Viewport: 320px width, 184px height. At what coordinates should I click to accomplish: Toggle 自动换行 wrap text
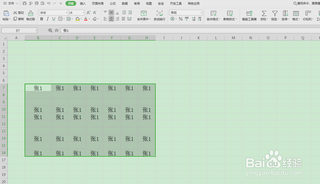coord(159,15)
